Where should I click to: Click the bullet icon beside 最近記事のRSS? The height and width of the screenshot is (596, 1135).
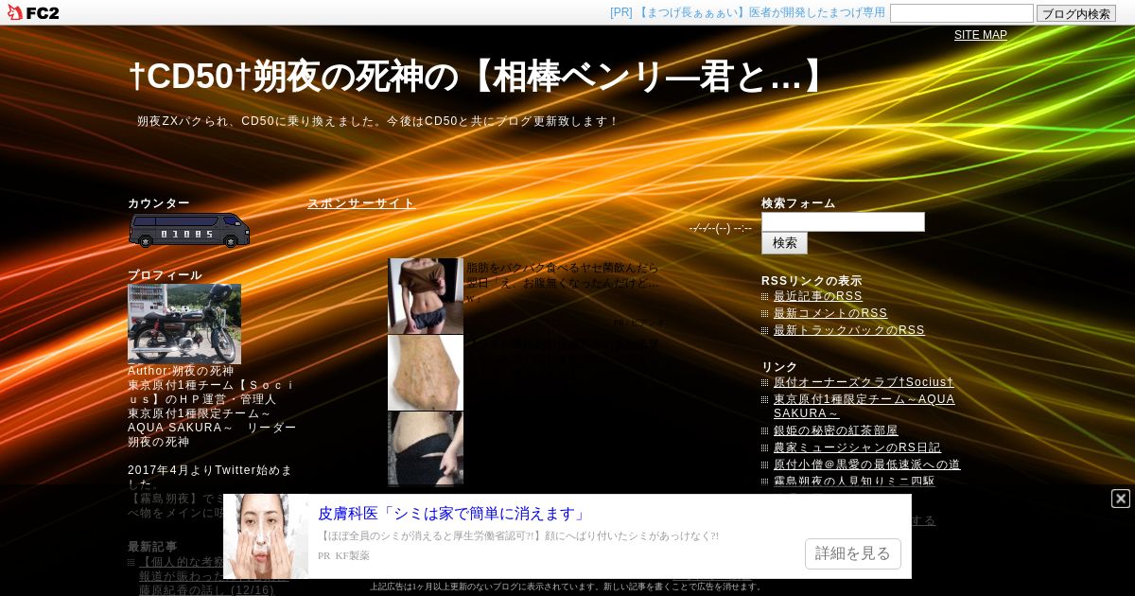coord(765,297)
